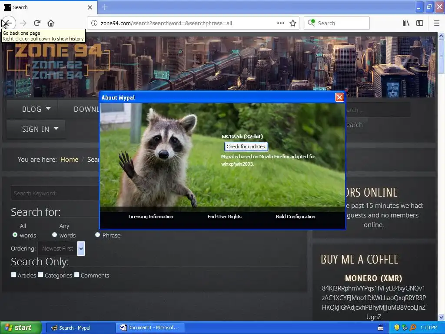Viewport: 445px width, 334px height.
Task: Check the Categories checkbox
Action: (x=40, y=275)
